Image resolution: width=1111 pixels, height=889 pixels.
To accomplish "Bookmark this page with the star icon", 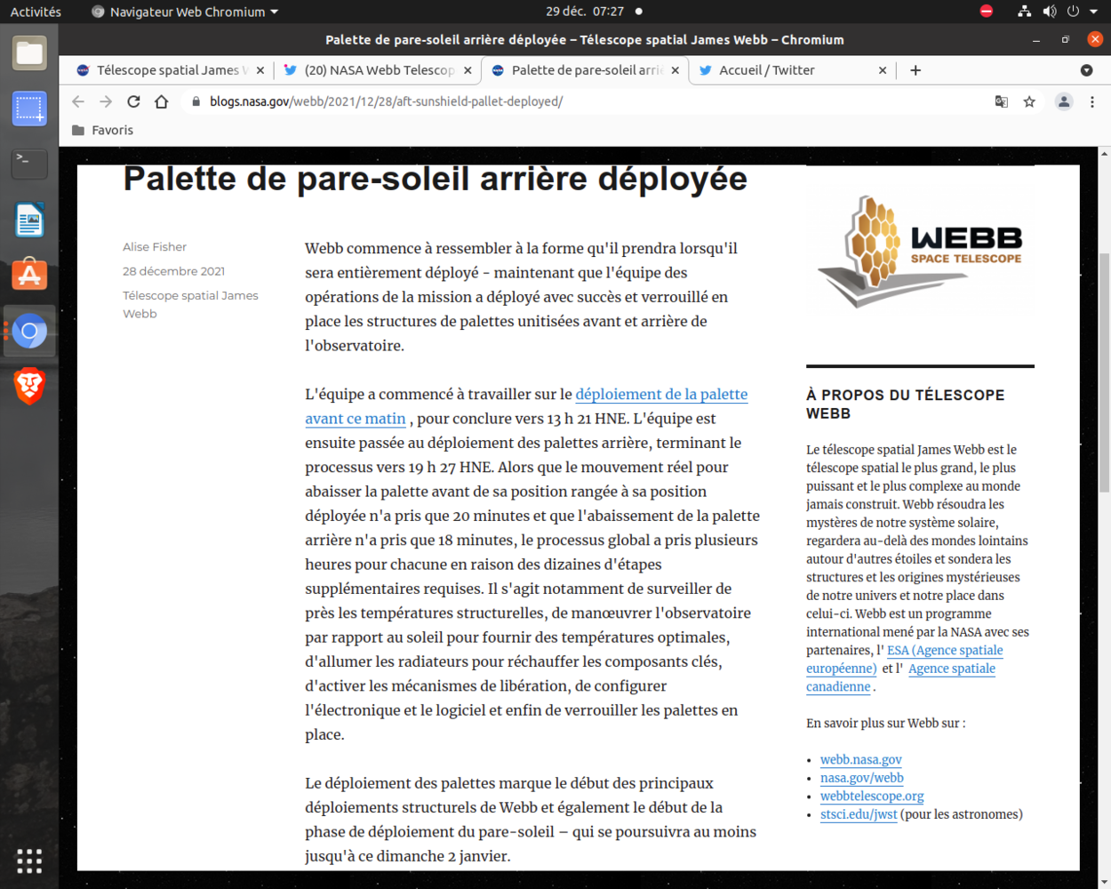I will click(x=1029, y=101).
